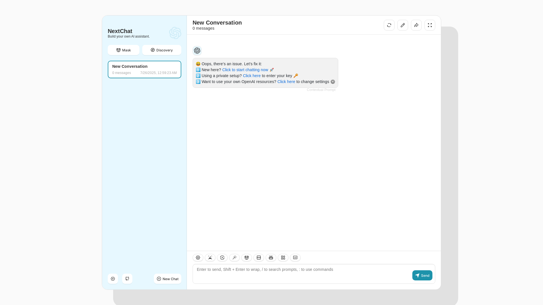543x305 pixels.
Task: Click the pencil edit icon in header
Action: coord(403,25)
